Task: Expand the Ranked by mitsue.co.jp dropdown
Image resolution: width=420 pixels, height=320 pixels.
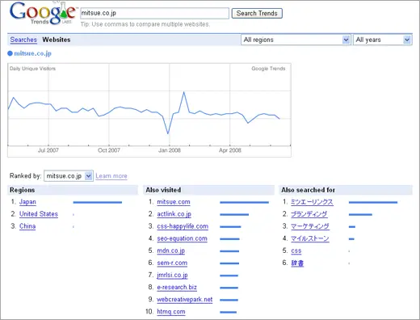Action: 69,176
